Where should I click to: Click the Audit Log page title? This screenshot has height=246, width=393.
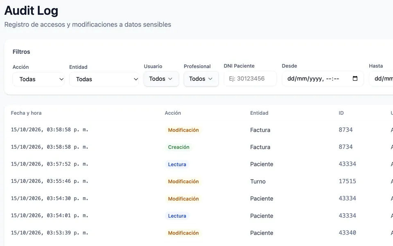32,11
